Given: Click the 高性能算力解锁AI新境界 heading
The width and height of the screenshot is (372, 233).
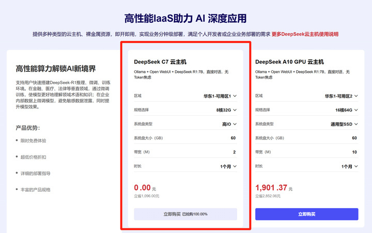Looking at the screenshot, I should click(x=56, y=69).
